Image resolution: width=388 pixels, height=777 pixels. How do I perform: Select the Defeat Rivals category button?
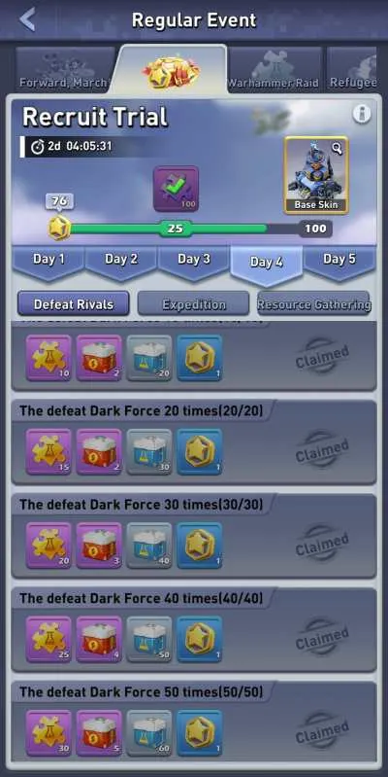[74, 303]
